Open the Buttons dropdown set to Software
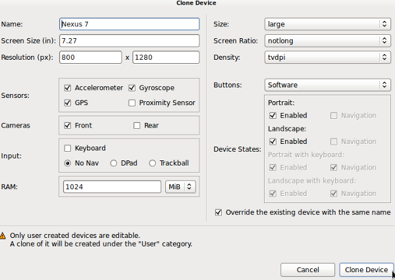The image size is (395, 280). coord(328,85)
